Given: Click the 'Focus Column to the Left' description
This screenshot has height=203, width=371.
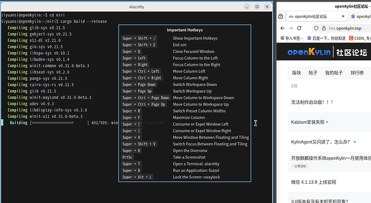Looking at the screenshot, I should click(195, 58).
